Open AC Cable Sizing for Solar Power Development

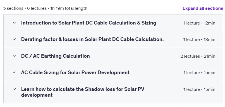point(75,72)
